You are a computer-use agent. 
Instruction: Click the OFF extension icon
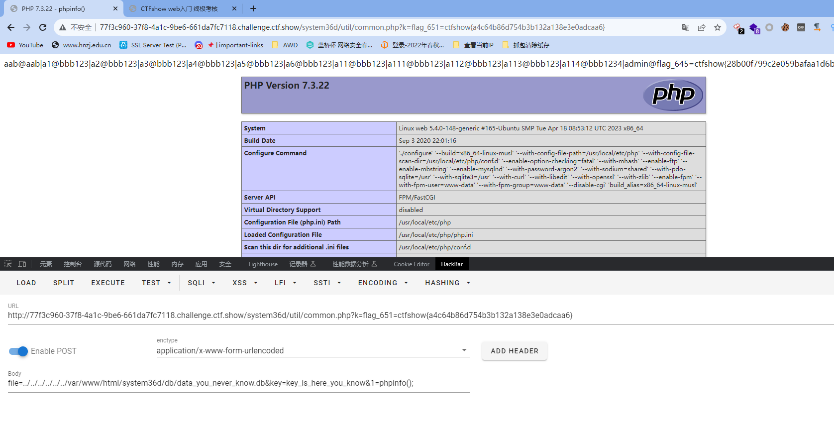click(x=801, y=27)
